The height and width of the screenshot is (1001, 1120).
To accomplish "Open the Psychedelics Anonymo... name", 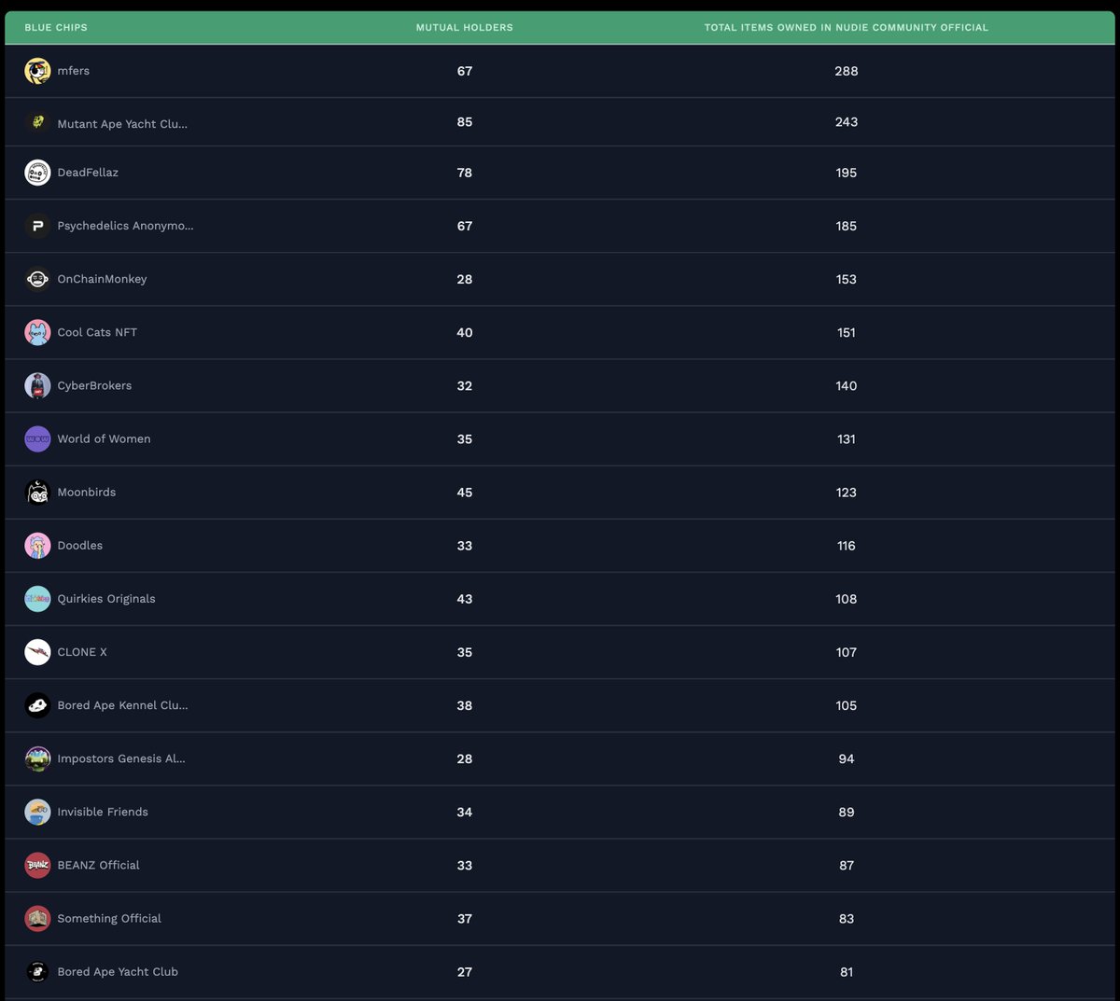I will [x=125, y=226].
